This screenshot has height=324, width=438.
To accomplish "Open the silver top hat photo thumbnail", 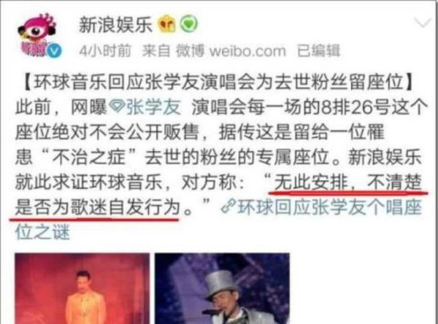I will tap(222, 288).
